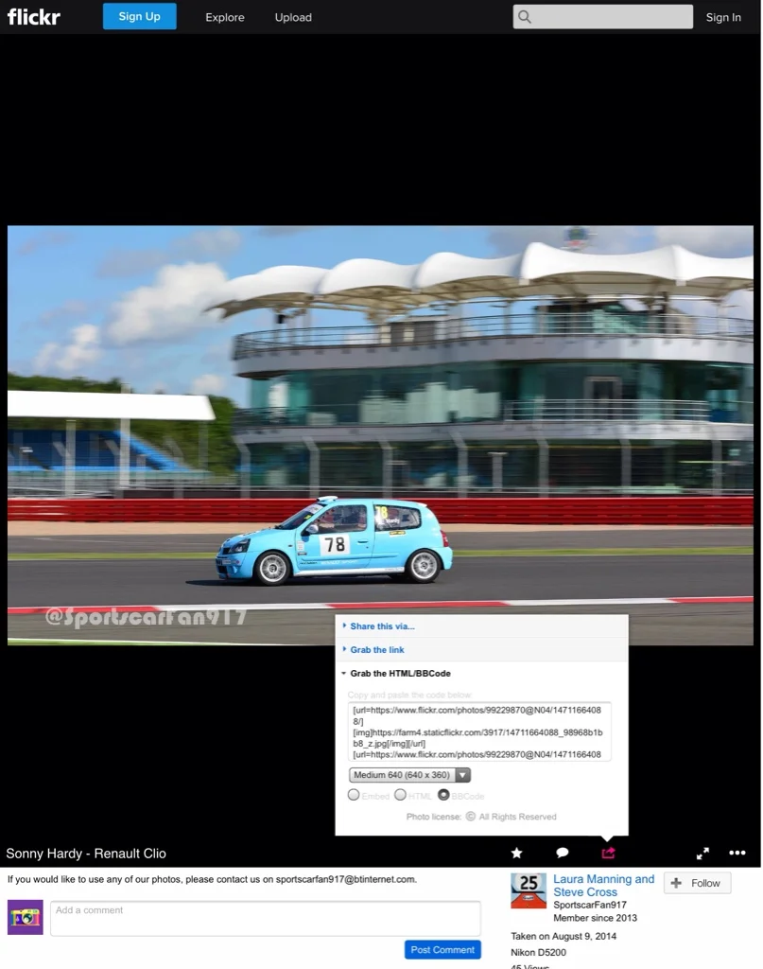Expand the Grab the link section

[376, 649]
